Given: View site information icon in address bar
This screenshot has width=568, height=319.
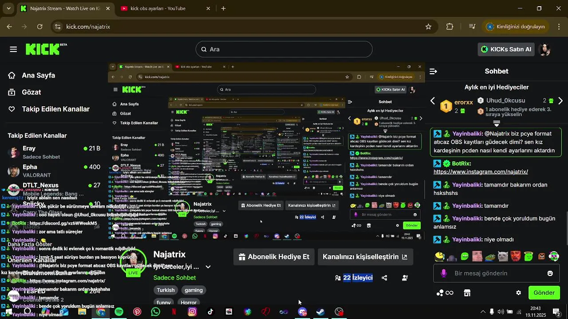Looking at the screenshot, I should [x=57, y=27].
